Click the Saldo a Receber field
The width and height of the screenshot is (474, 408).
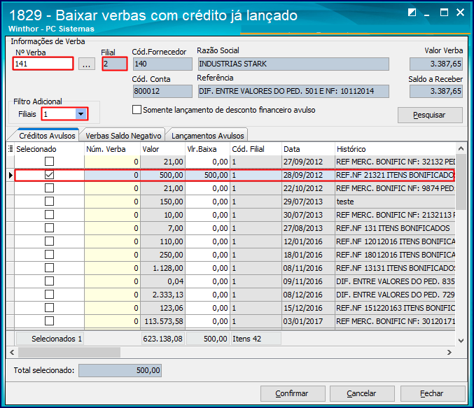436,91
